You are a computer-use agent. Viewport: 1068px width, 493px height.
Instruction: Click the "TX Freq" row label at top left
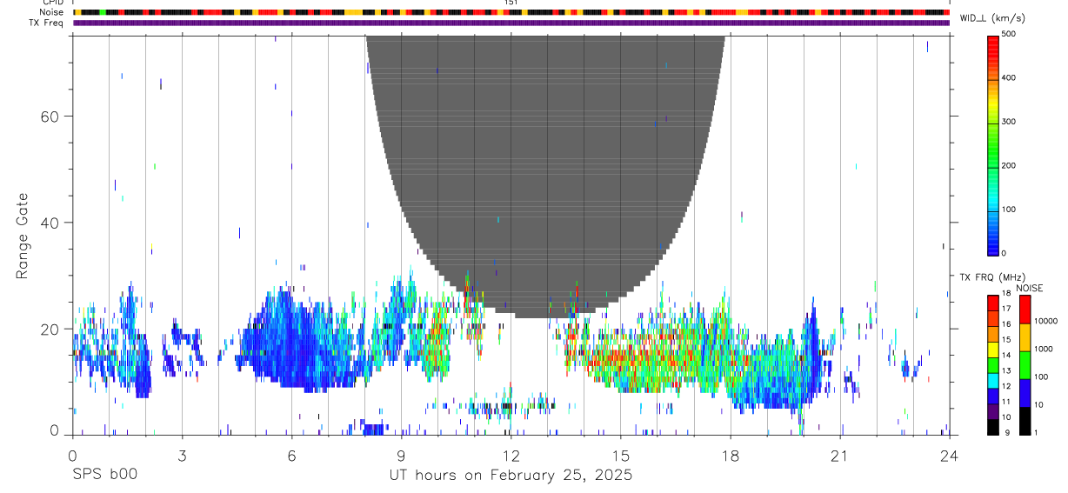46,23
